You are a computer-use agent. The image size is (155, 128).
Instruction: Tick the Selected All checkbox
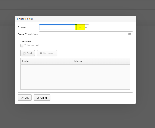tap(22, 46)
